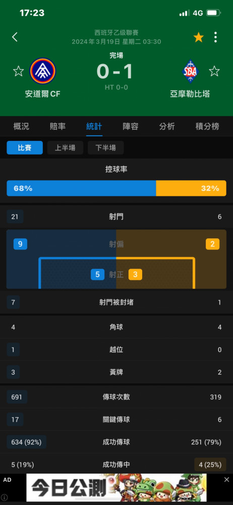
Task: Tap the blue 68% possession bar
Action: pyautogui.click(x=81, y=188)
